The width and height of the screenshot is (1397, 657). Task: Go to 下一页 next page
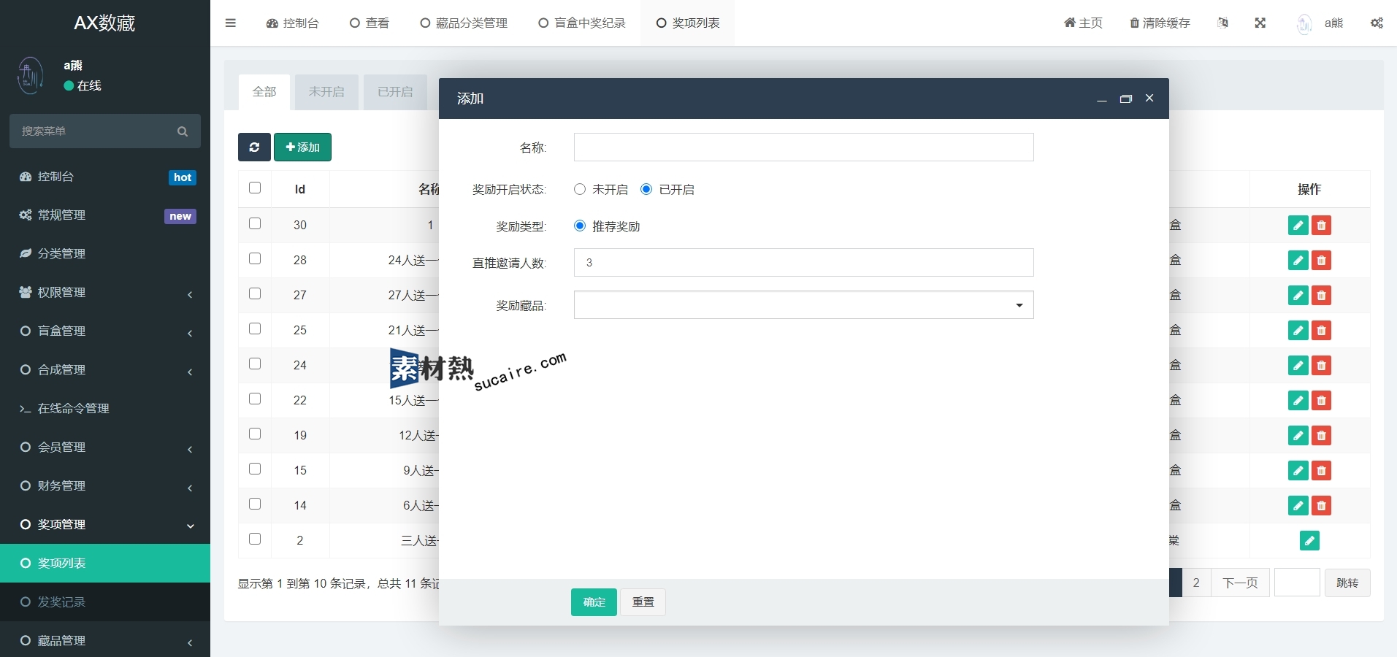(x=1240, y=583)
